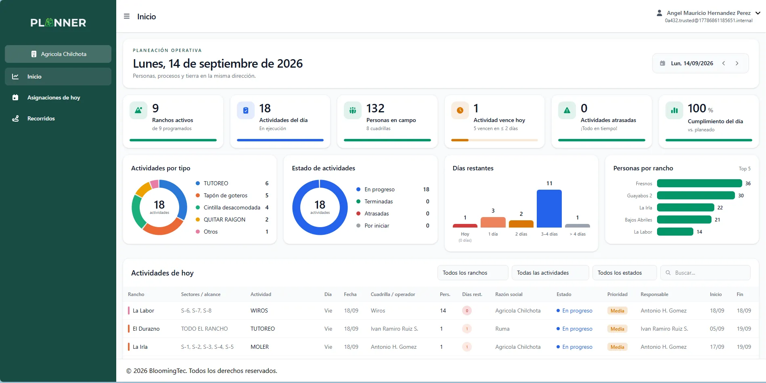Sort by the Días rest. column header
Viewport: 766px width, 383px height.
click(x=472, y=294)
